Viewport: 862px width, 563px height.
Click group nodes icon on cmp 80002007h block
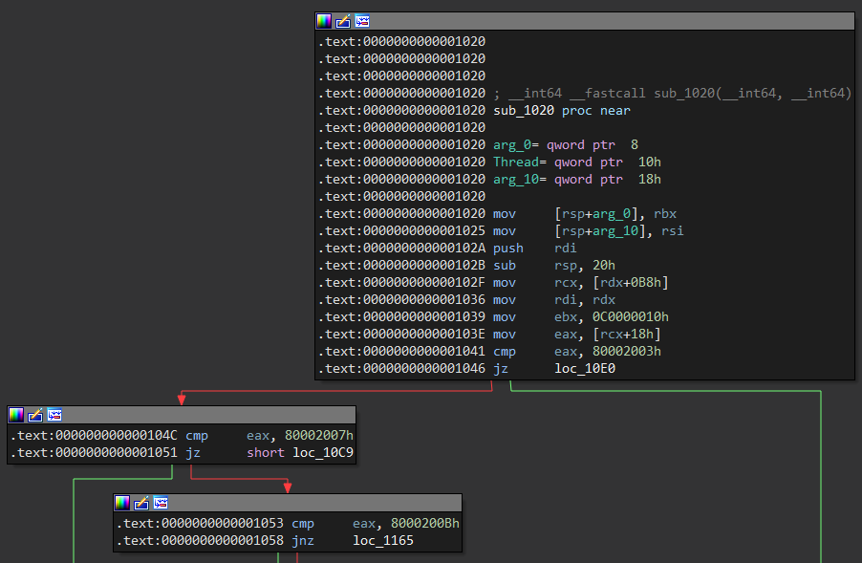click(x=54, y=415)
